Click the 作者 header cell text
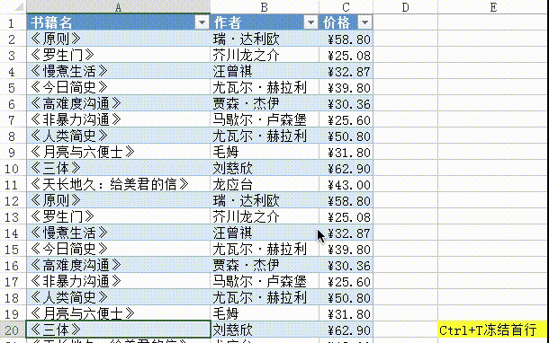 point(228,22)
